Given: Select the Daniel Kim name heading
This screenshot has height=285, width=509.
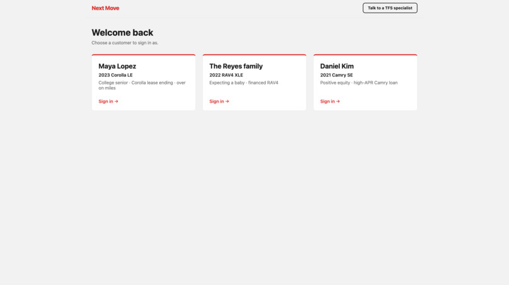Looking at the screenshot, I should tap(337, 66).
